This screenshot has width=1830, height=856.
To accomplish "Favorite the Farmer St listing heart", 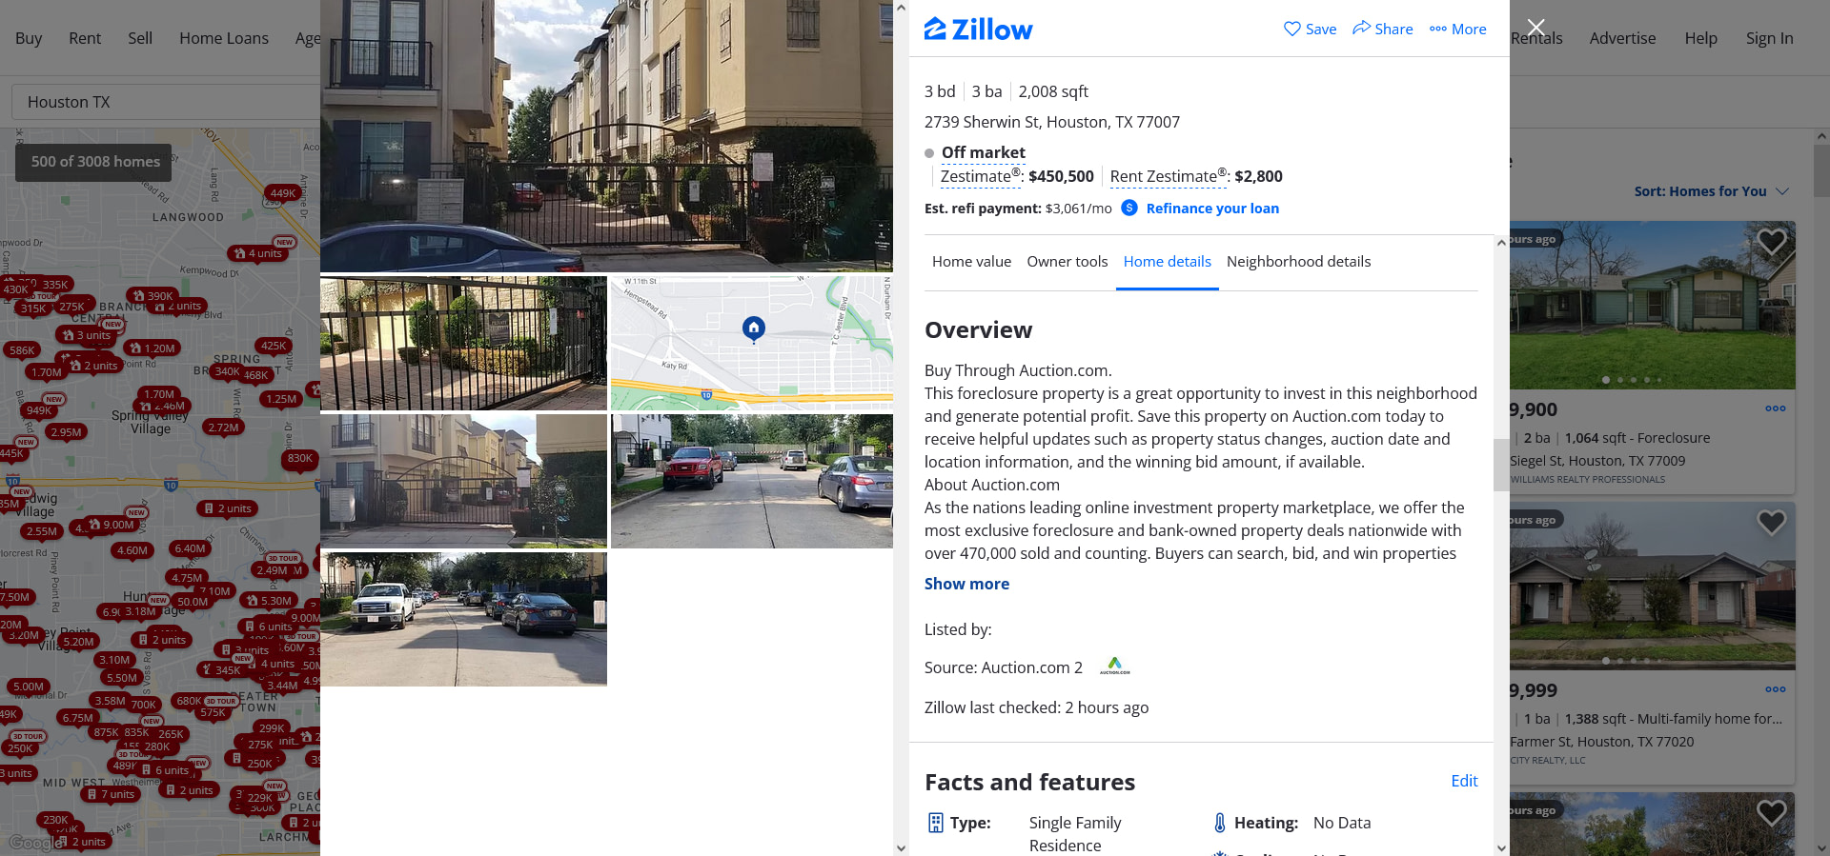I will coord(1772,522).
